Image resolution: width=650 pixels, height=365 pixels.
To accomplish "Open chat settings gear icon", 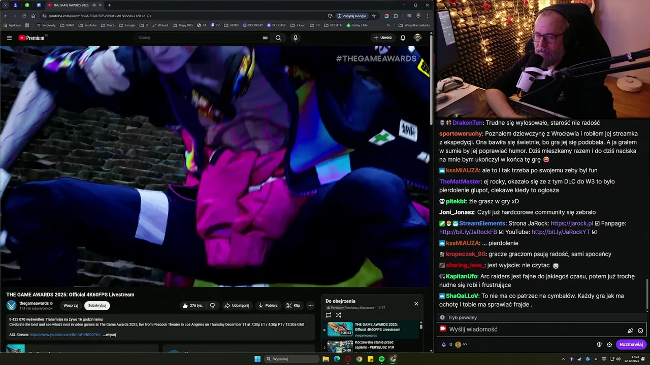I will [610, 345].
